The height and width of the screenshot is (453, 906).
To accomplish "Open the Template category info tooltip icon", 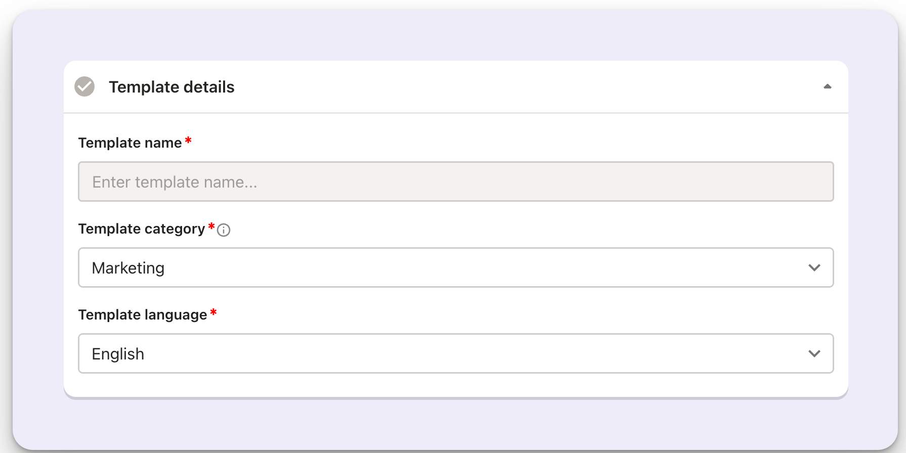I will click(224, 230).
